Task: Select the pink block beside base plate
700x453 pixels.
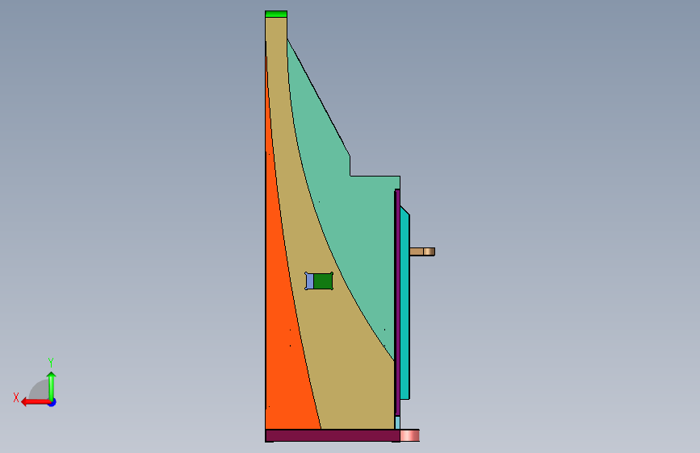Action: (x=410, y=435)
